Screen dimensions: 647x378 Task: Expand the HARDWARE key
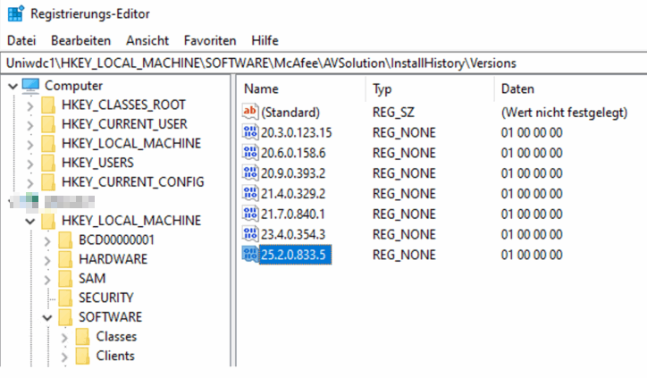tap(47, 259)
